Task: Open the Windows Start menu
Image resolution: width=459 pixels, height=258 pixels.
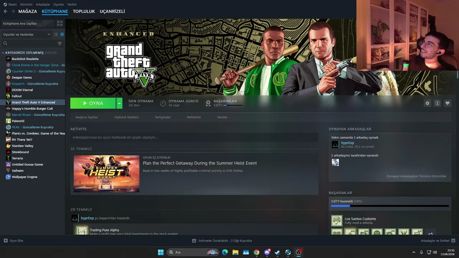Action: click(161, 252)
